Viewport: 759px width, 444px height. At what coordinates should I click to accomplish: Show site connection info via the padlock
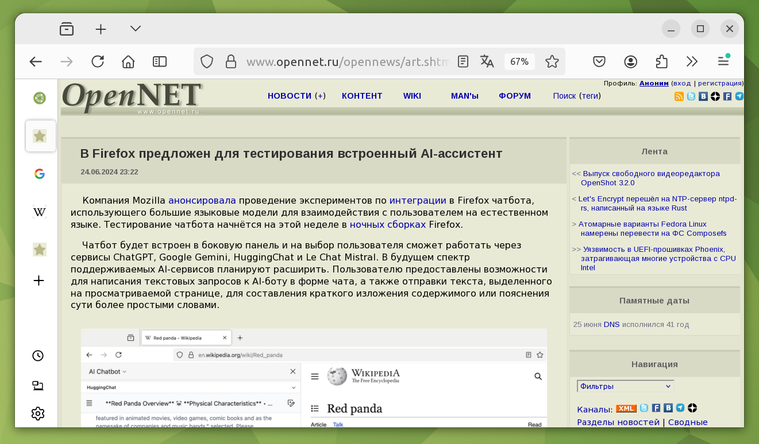[x=231, y=61]
